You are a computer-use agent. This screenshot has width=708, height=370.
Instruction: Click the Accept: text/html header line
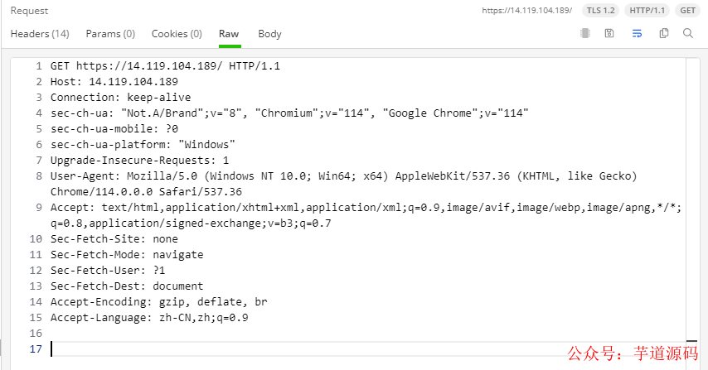point(366,207)
